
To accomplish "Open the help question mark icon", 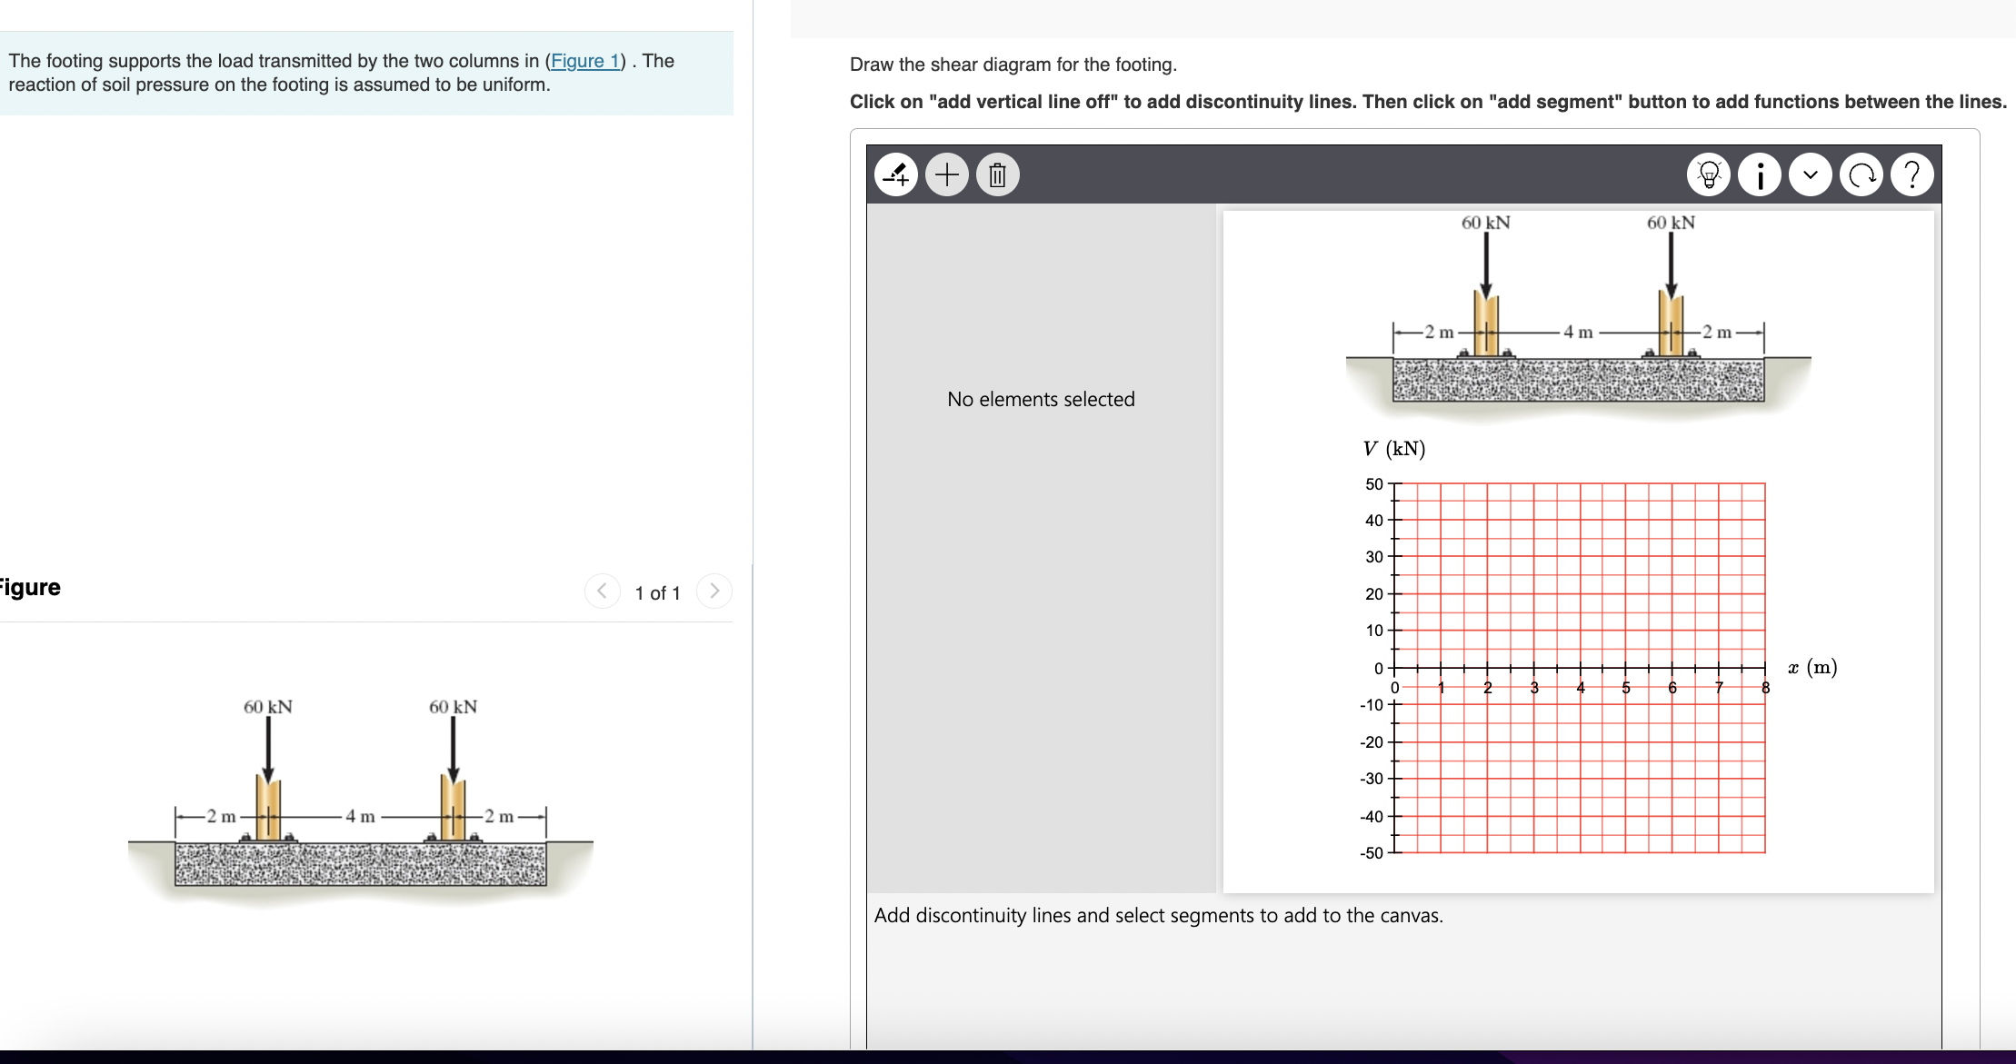I will coord(1911,174).
